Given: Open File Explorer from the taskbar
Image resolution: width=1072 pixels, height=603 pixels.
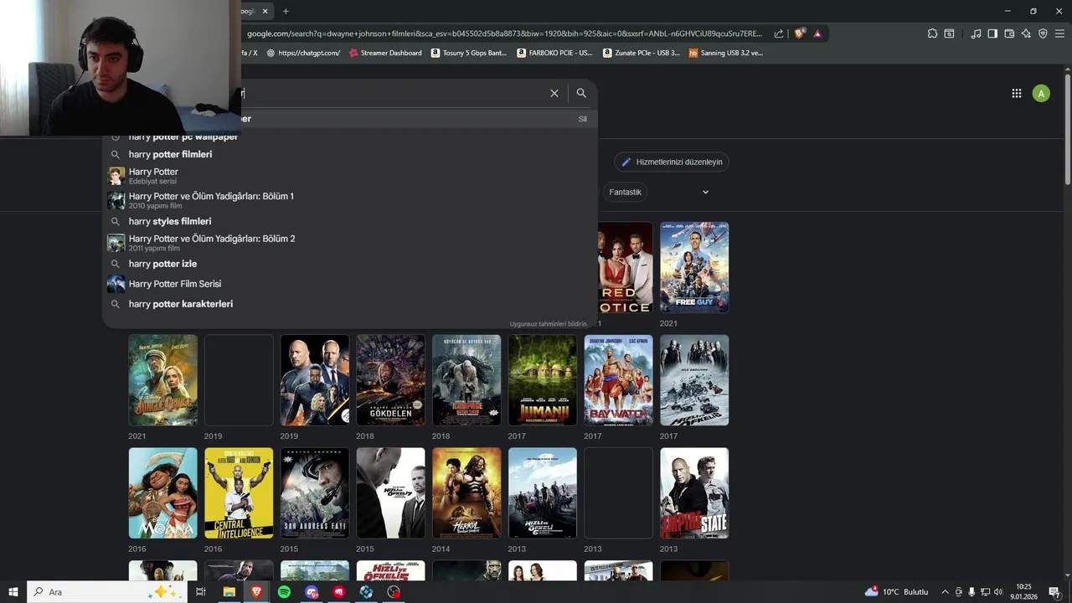Looking at the screenshot, I should (x=229, y=592).
